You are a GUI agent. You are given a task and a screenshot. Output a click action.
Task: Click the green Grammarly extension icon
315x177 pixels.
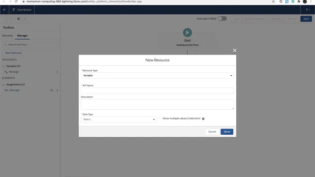pyautogui.click(x=293, y=1)
